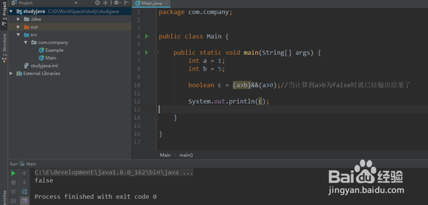Click the 'false' console output

(x=44, y=181)
